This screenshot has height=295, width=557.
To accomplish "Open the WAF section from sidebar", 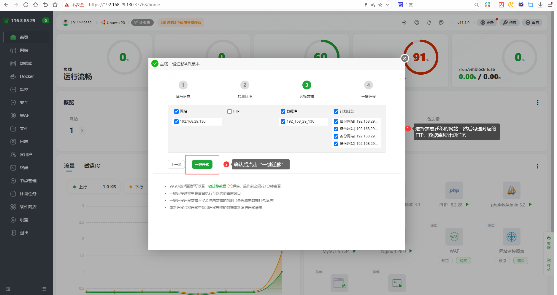I will (24, 115).
